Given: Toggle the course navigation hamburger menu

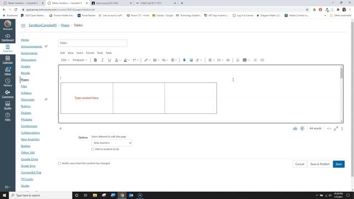Looking at the screenshot, I should point(23,25).
